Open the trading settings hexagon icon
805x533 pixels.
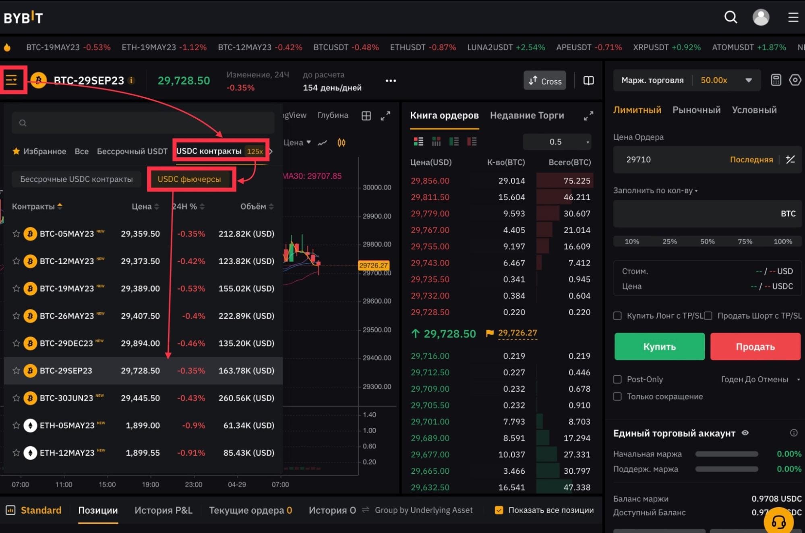point(795,80)
